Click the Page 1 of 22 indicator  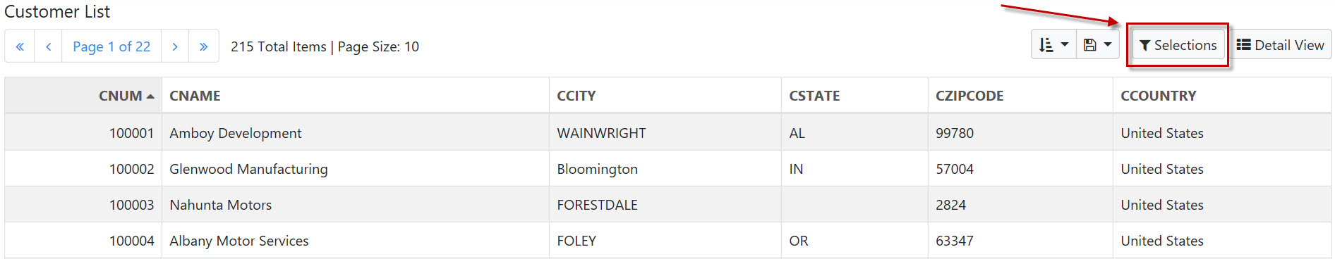click(111, 46)
